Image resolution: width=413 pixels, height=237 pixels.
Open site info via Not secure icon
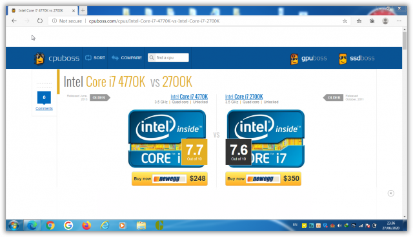(x=54, y=21)
